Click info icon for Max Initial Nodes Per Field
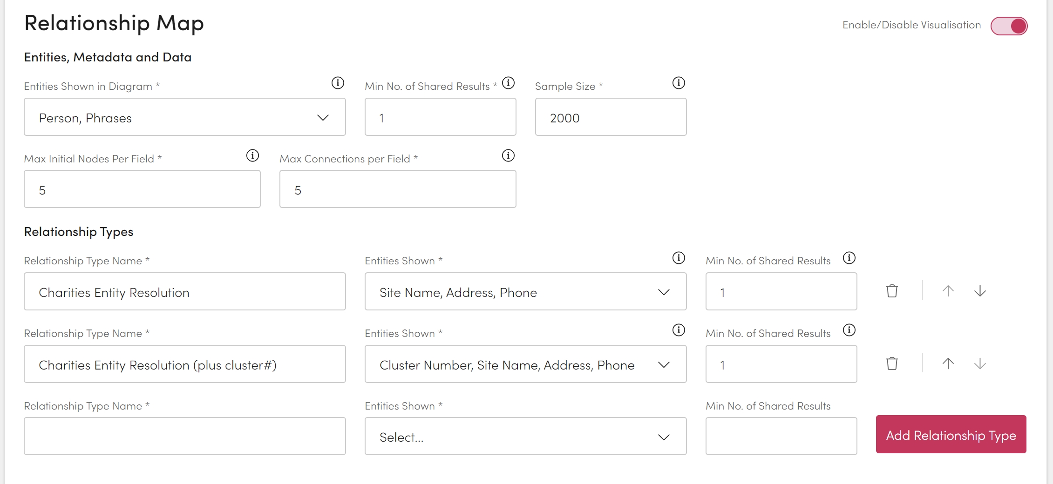 click(252, 155)
